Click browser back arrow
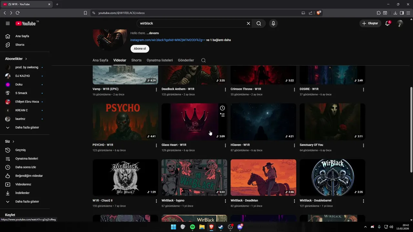Screen dimensions: 413x232 pyautogui.click(x=5, y=13)
